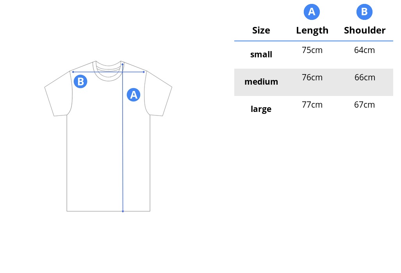Select the Length column header
Image resolution: width=401 pixels, height=273 pixels.
[312, 31]
